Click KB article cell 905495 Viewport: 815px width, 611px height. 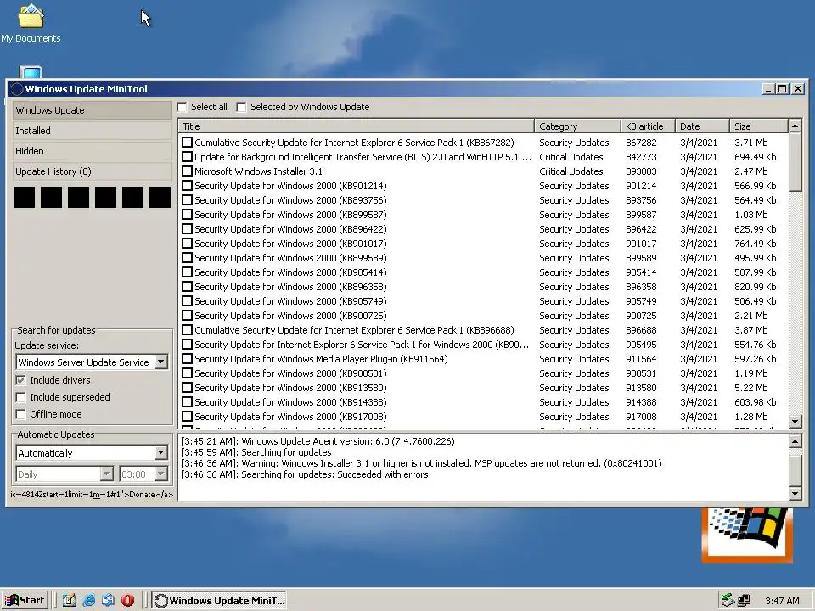click(x=641, y=345)
